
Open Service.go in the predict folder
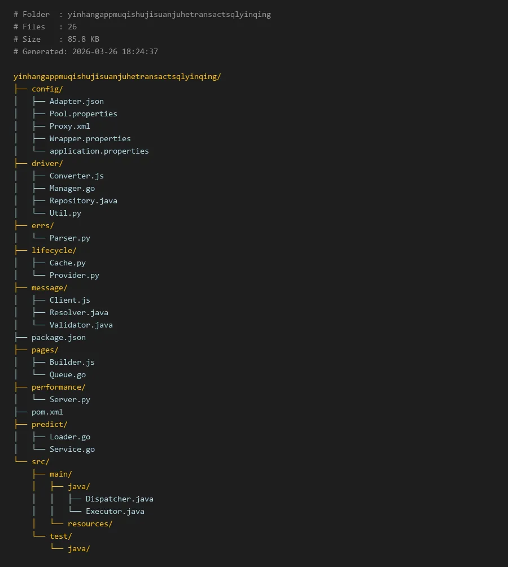coord(72,449)
